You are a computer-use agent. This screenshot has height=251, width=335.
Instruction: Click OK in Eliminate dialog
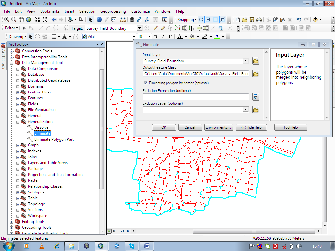(164, 127)
